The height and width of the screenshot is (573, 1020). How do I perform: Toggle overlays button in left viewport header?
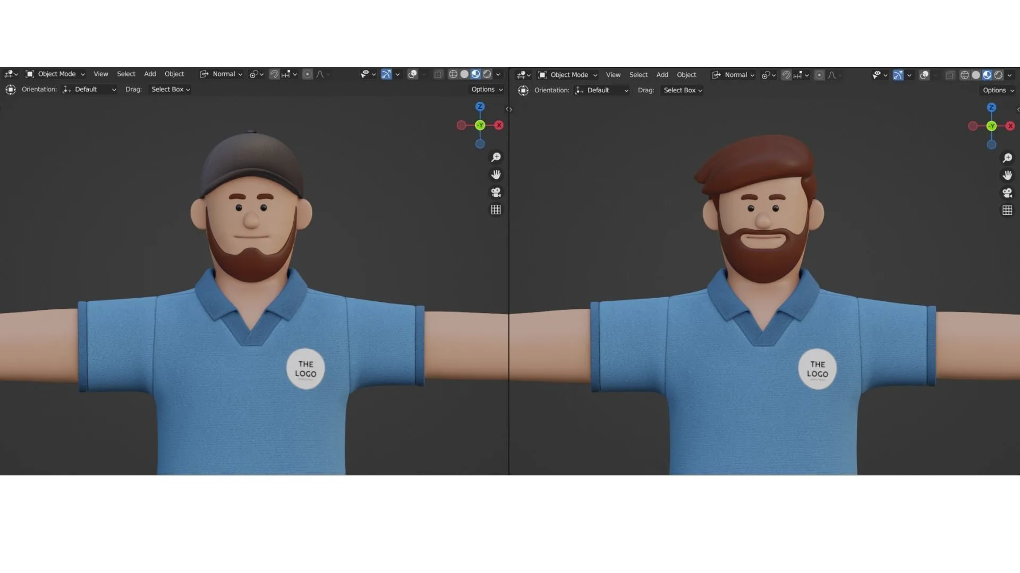click(x=413, y=74)
